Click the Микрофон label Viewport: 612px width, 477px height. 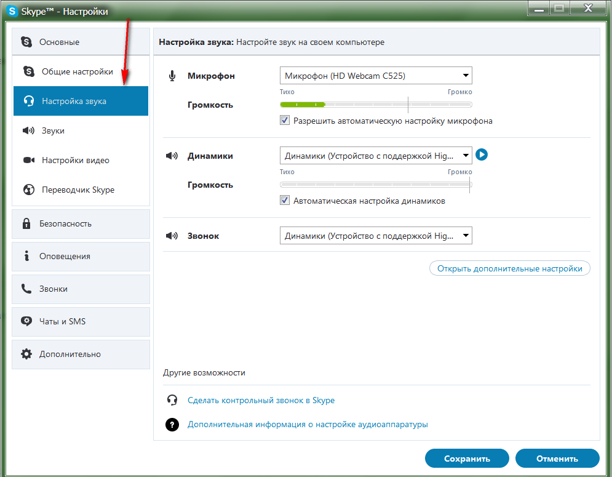[x=211, y=76]
